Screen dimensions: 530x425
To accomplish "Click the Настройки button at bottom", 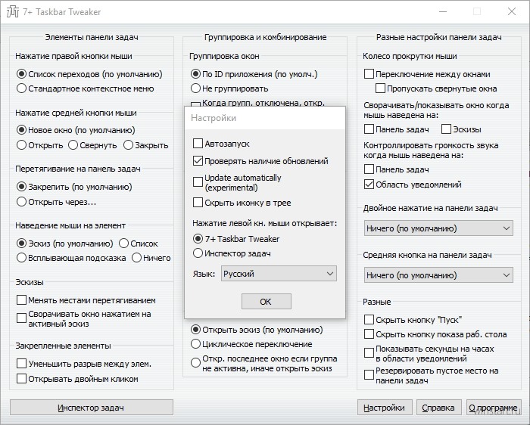I will pyautogui.click(x=385, y=408).
